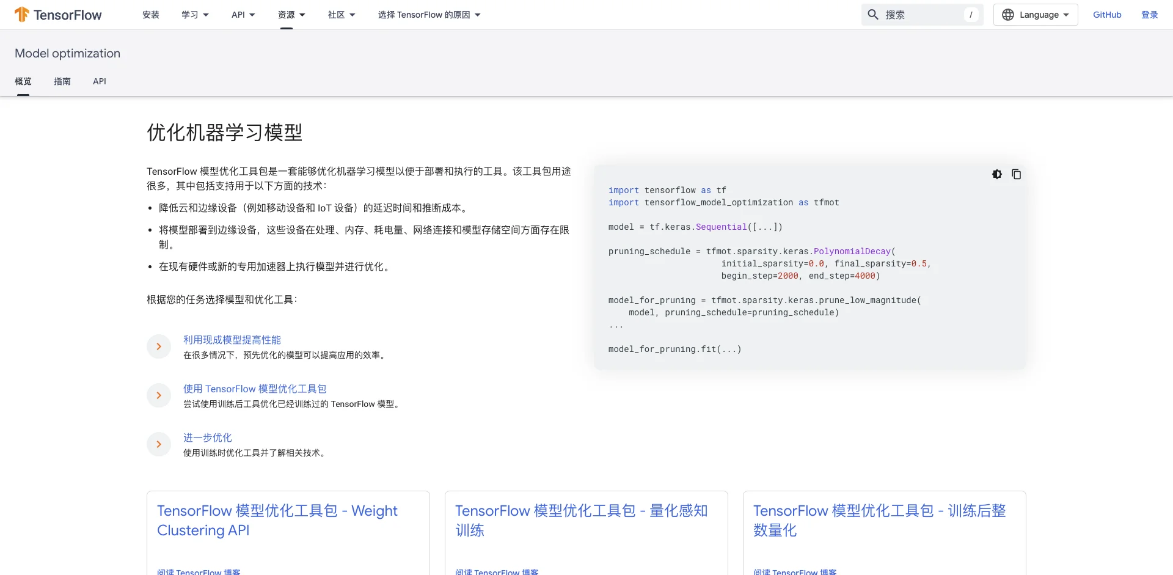Image resolution: width=1173 pixels, height=575 pixels.
Task: Click the 登录 sign-in link
Action: [x=1149, y=15]
